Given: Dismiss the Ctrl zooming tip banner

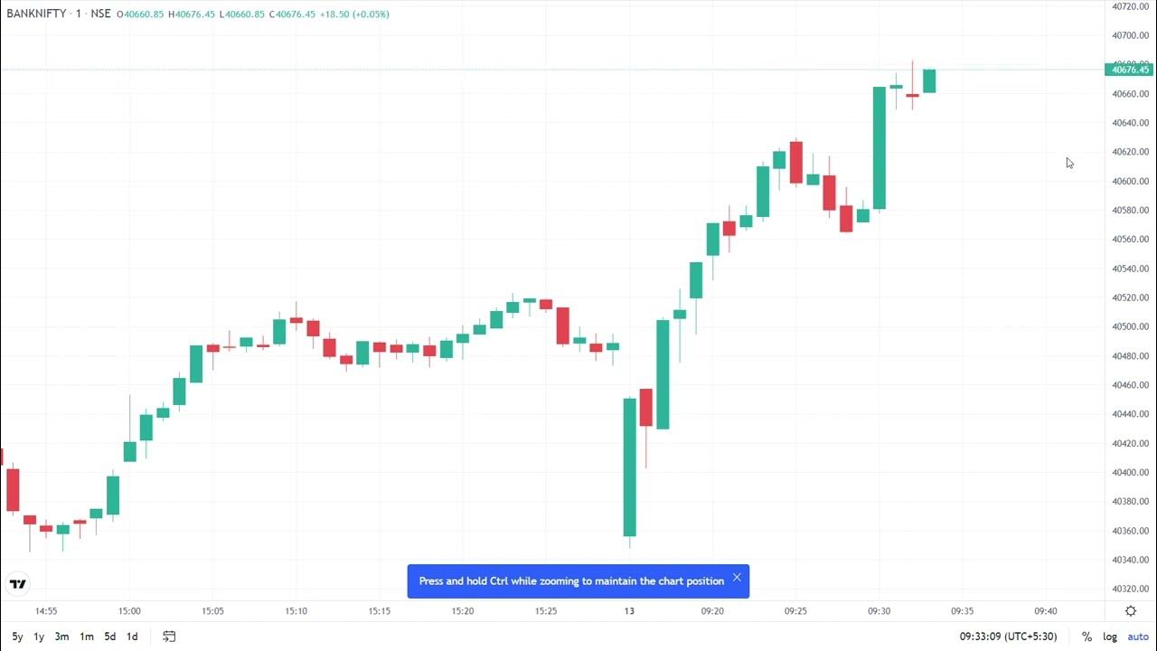Looking at the screenshot, I should [737, 578].
